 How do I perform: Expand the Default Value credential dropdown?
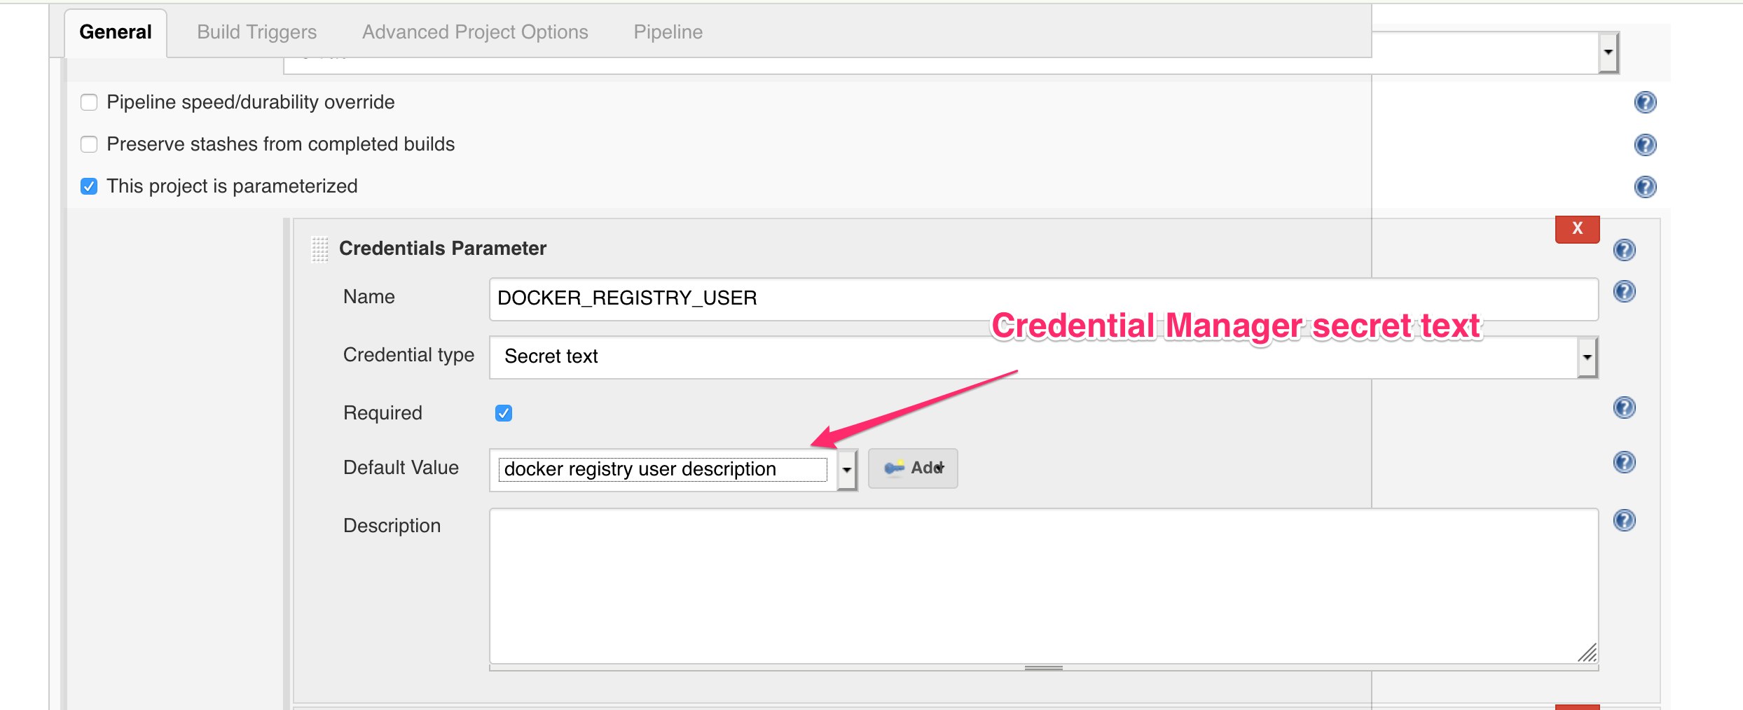click(x=846, y=470)
